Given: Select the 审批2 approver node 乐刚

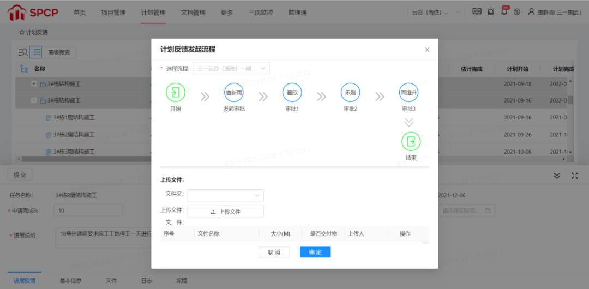Looking at the screenshot, I should point(350,93).
